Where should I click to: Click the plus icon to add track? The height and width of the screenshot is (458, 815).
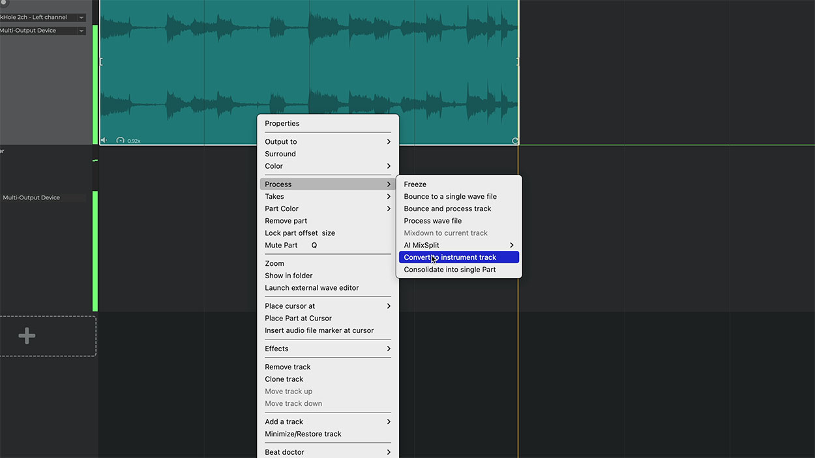[x=27, y=336]
